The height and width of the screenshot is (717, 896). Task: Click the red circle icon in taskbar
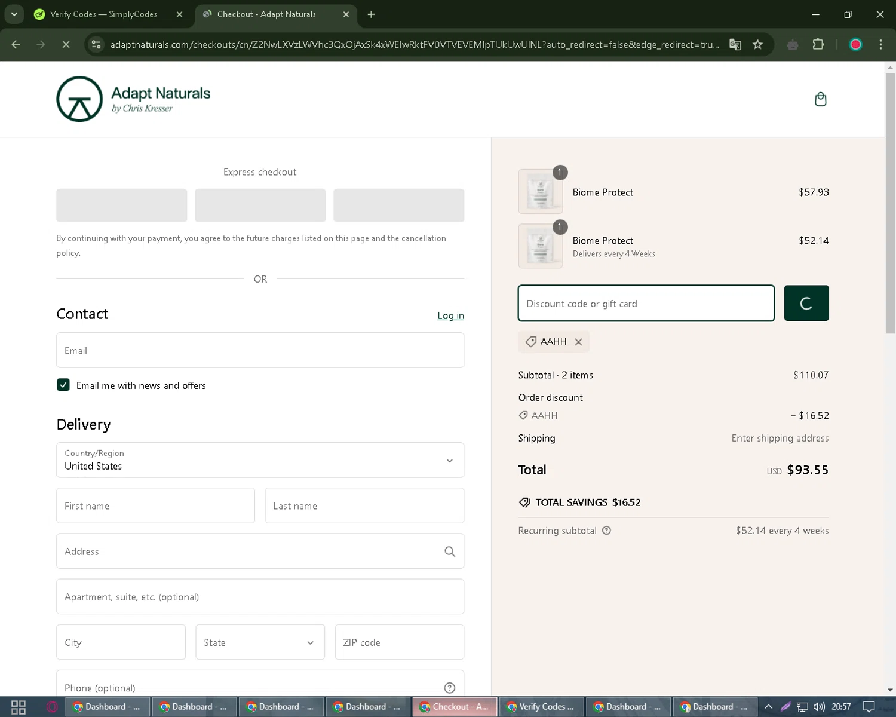tap(52, 707)
